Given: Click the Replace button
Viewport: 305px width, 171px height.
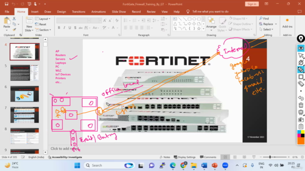Looking at the screenshot, I should tap(266, 24).
